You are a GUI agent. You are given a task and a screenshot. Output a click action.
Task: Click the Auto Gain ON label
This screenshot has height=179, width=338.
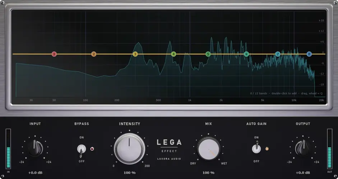coord(256,137)
